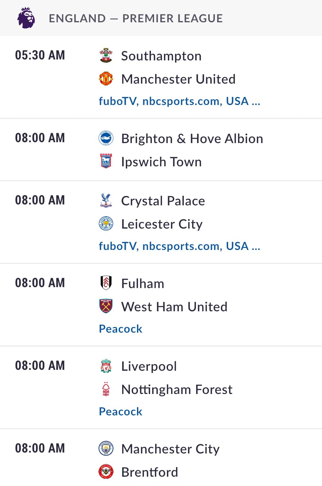Viewport: 322px width, 486px height.
Task: Open Peacock link under Fulham match
Action: (121, 329)
